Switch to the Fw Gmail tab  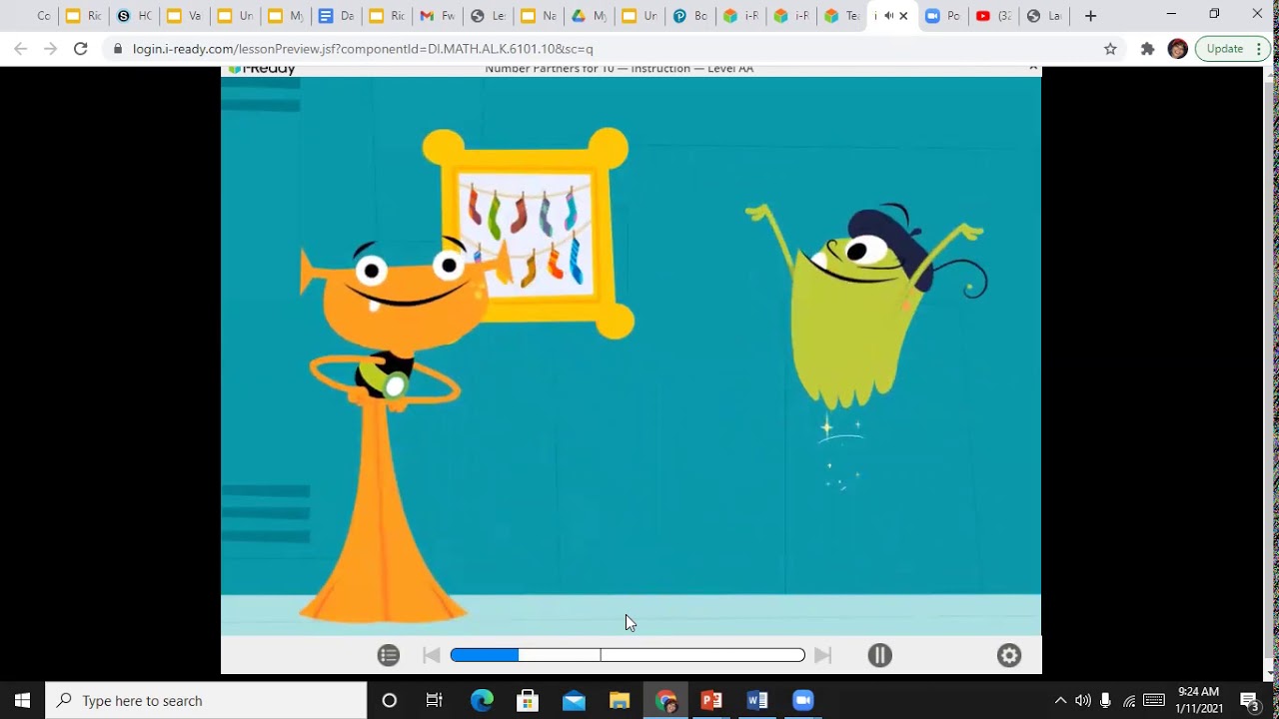(438, 16)
